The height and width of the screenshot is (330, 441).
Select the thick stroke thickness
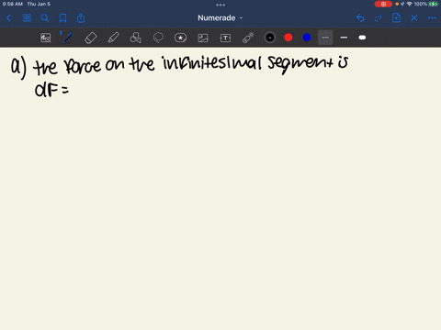(362, 38)
